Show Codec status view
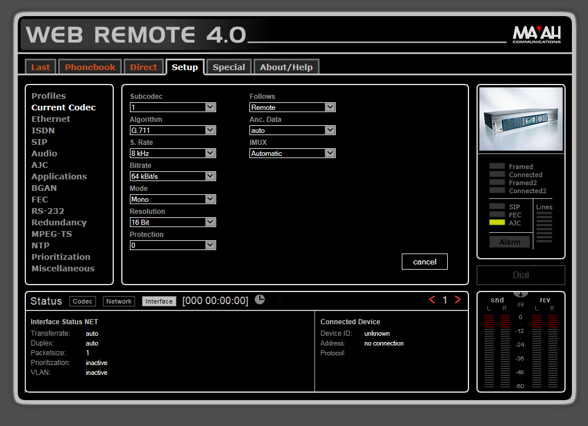Image resolution: width=588 pixels, height=426 pixels. point(83,301)
